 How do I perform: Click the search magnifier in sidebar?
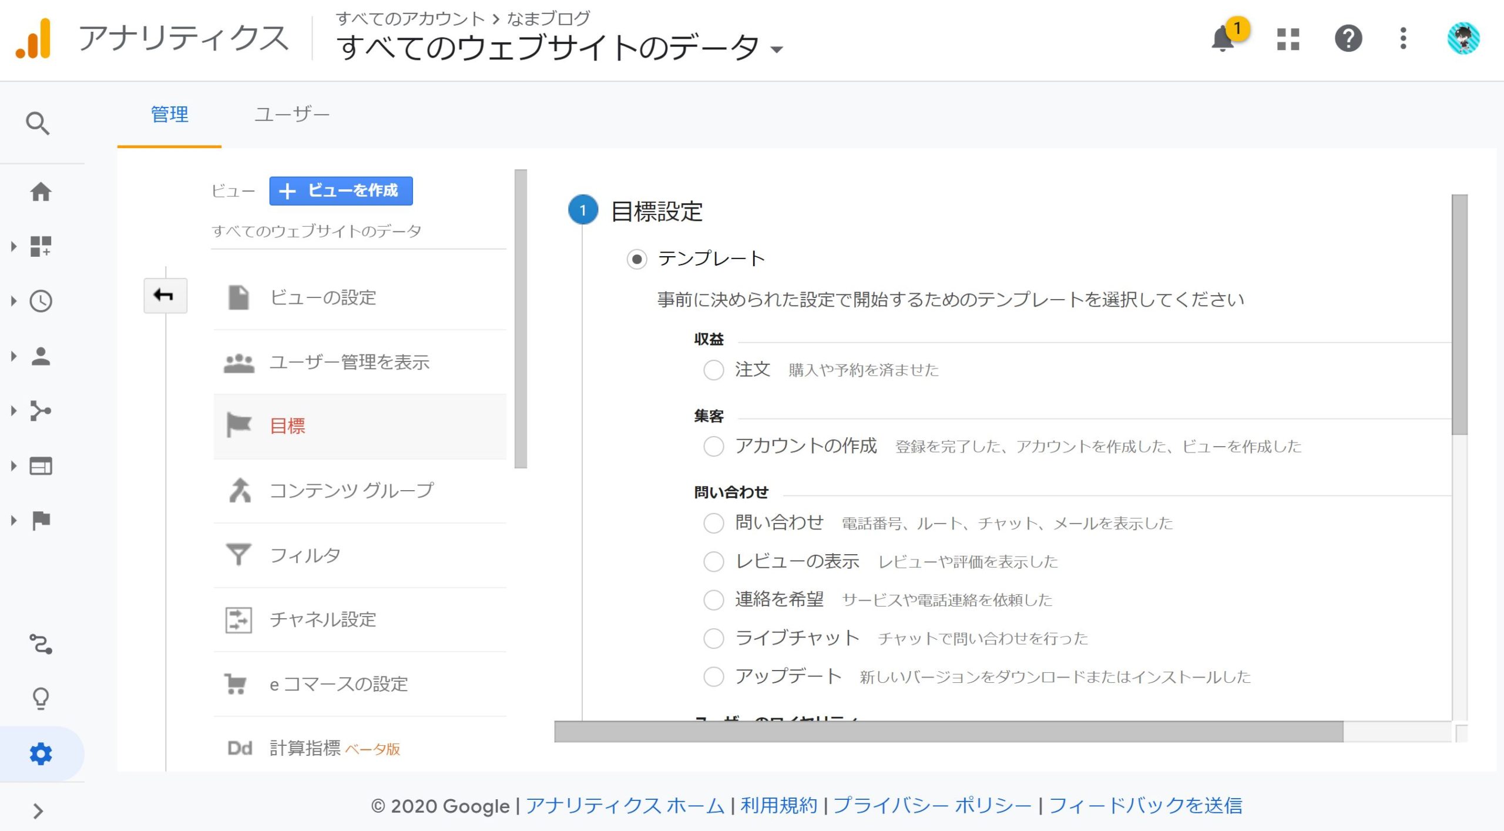[x=38, y=123]
